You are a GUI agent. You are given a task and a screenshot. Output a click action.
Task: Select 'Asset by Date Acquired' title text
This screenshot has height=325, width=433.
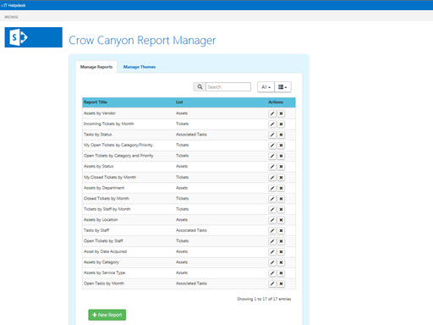pyautogui.click(x=105, y=251)
